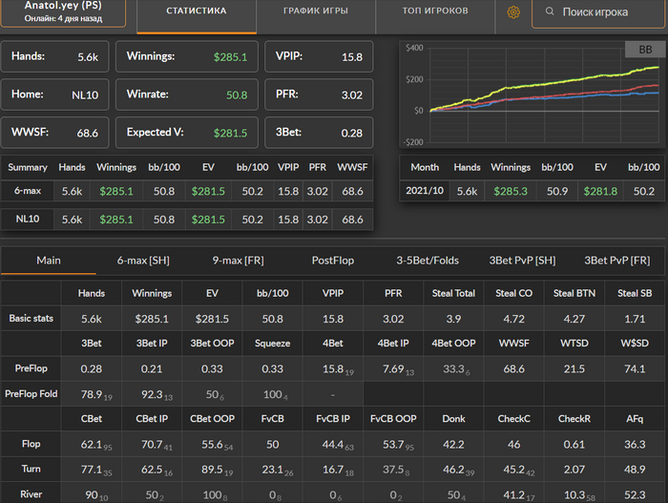Open the 3Bet PvP [SH] tab
The image size is (668, 503).
[x=522, y=261]
